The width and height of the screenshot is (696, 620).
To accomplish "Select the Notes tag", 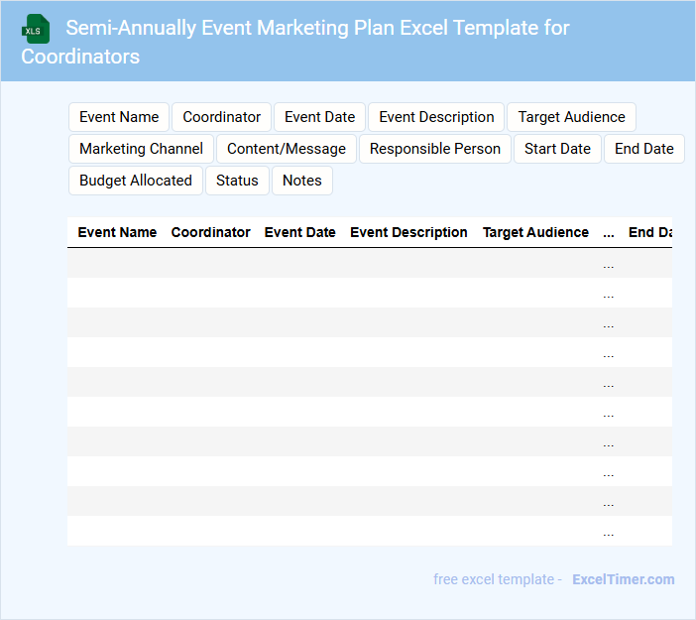I will coord(302,181).
